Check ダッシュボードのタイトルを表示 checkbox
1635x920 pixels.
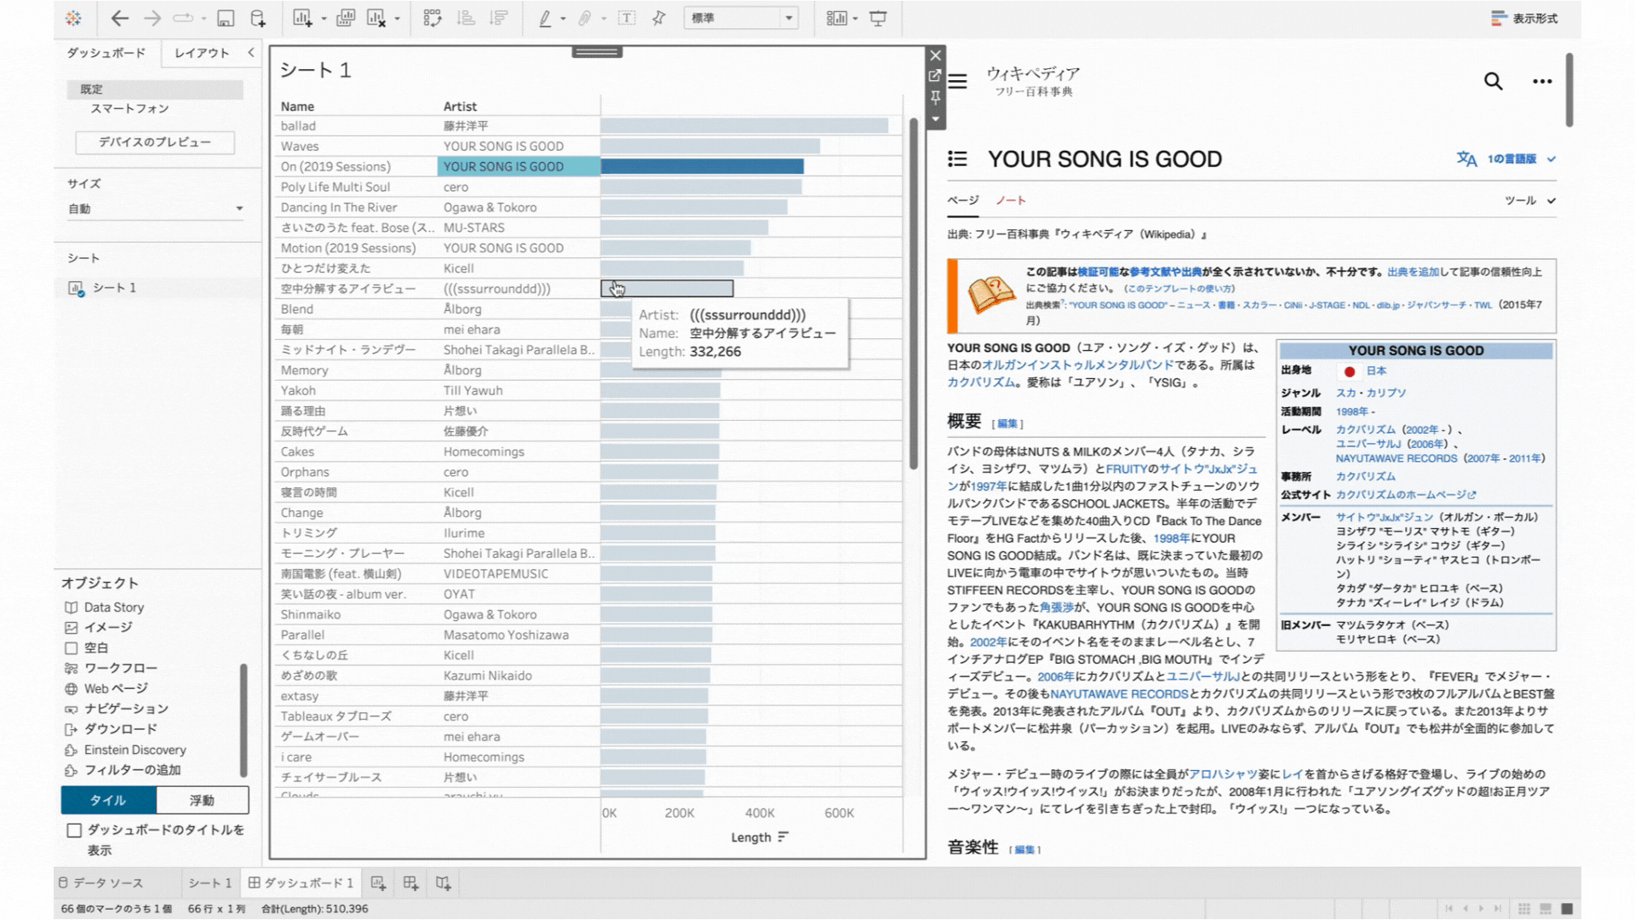pos(76,831)
